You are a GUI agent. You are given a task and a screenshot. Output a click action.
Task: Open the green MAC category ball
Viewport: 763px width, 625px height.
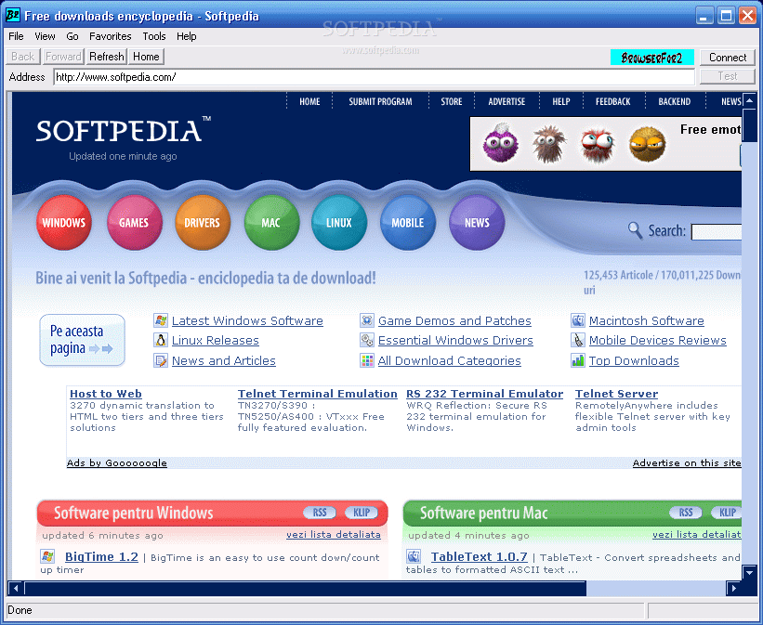click(x=271, y=222)
